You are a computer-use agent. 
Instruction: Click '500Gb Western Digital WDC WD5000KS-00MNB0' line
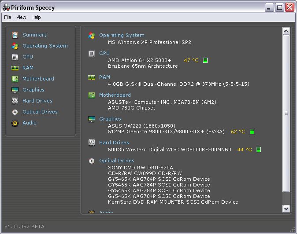click(170, 150)
